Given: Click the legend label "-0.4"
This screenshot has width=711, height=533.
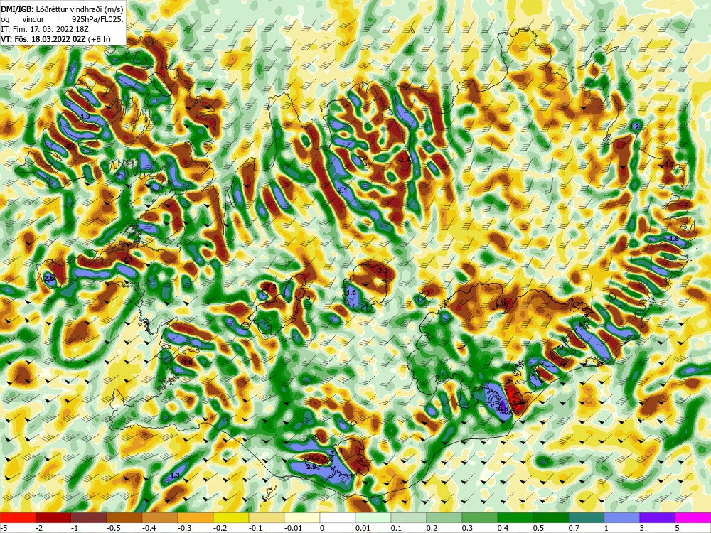Looking at the screenshot, I should (x=149, y=528).
